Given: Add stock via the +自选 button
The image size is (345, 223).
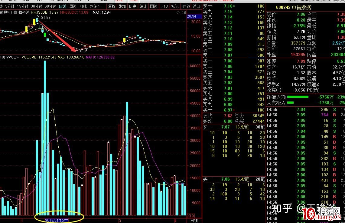Looking at the screenshot, I should pos(185,6).
